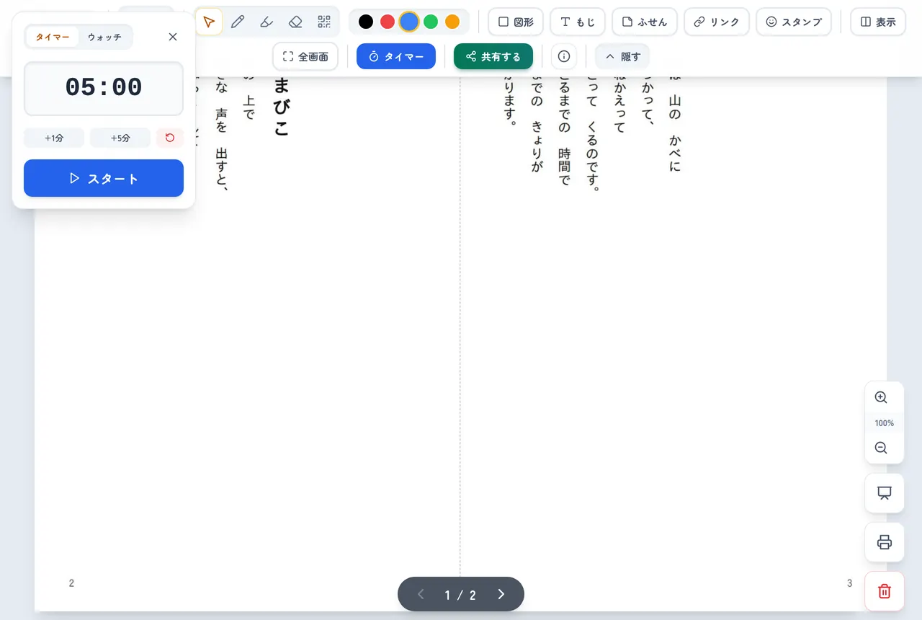This screenshot has width=922, height=620.
Task: Select the arrow pointer tool
Action: (x=209, y=22)
